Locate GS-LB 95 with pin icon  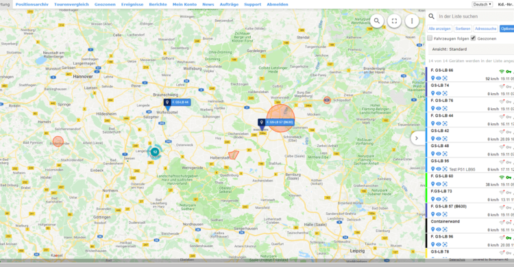[x=432, y=169]
